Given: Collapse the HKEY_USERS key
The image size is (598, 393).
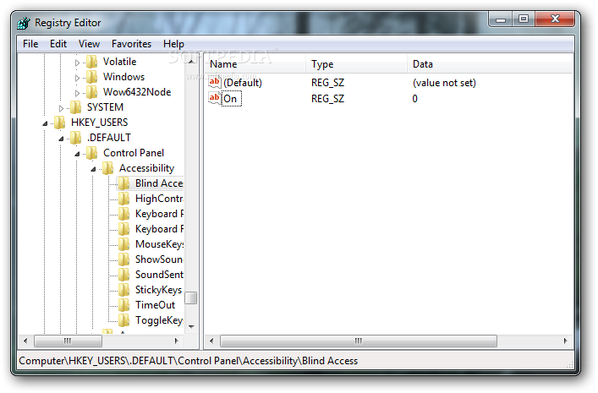Looking at the screenshot, I should tap(45, 123).
